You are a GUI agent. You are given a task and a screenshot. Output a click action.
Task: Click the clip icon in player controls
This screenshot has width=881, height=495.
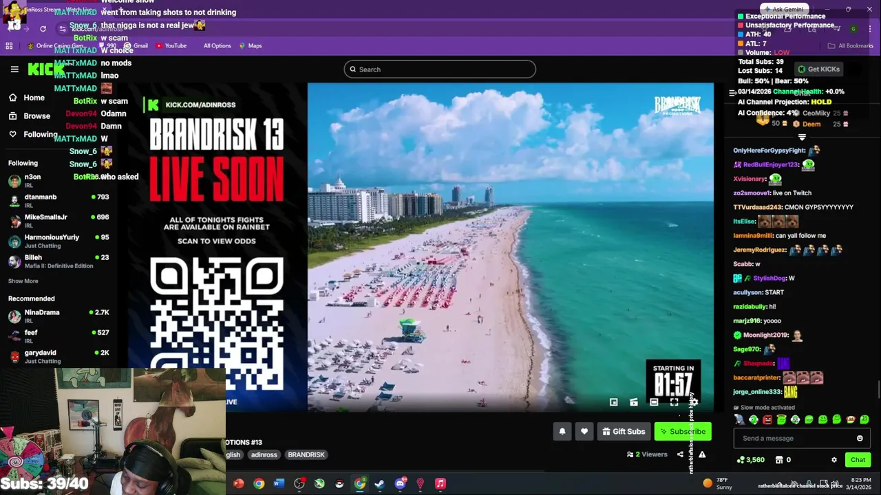click(x=634, y=402)
